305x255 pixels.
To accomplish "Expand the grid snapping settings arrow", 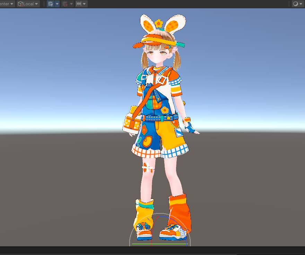I will (x=71, y=4).
